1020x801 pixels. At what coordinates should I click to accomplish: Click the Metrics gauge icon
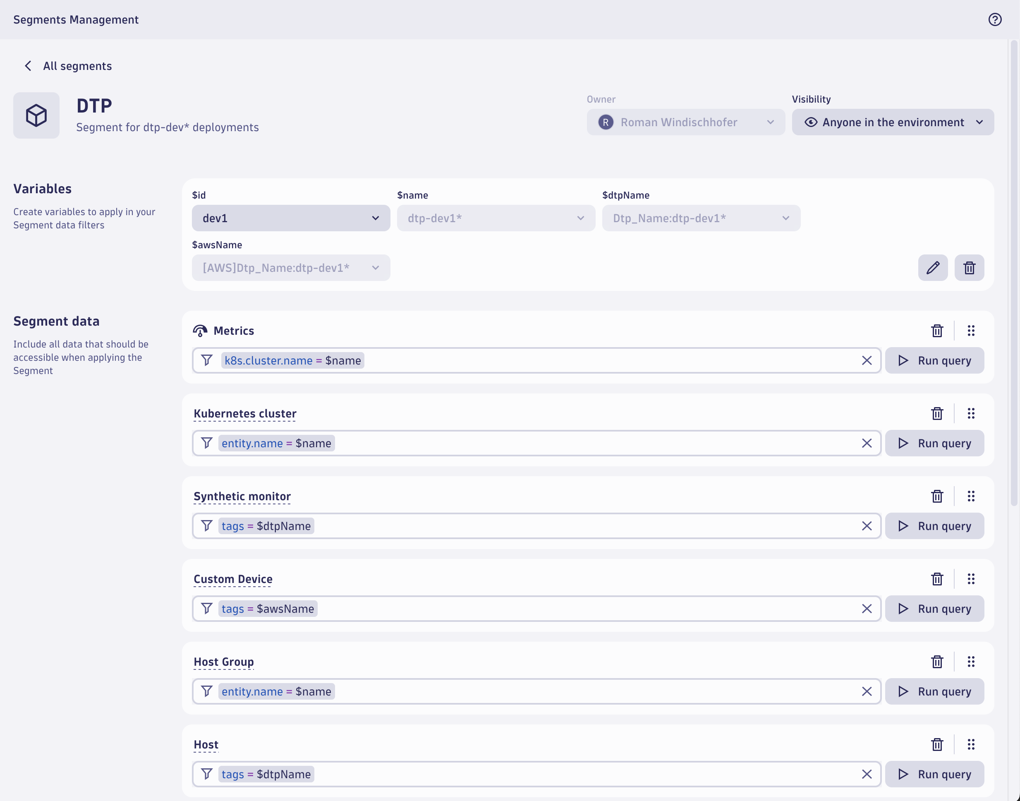[x=200, y=331]
